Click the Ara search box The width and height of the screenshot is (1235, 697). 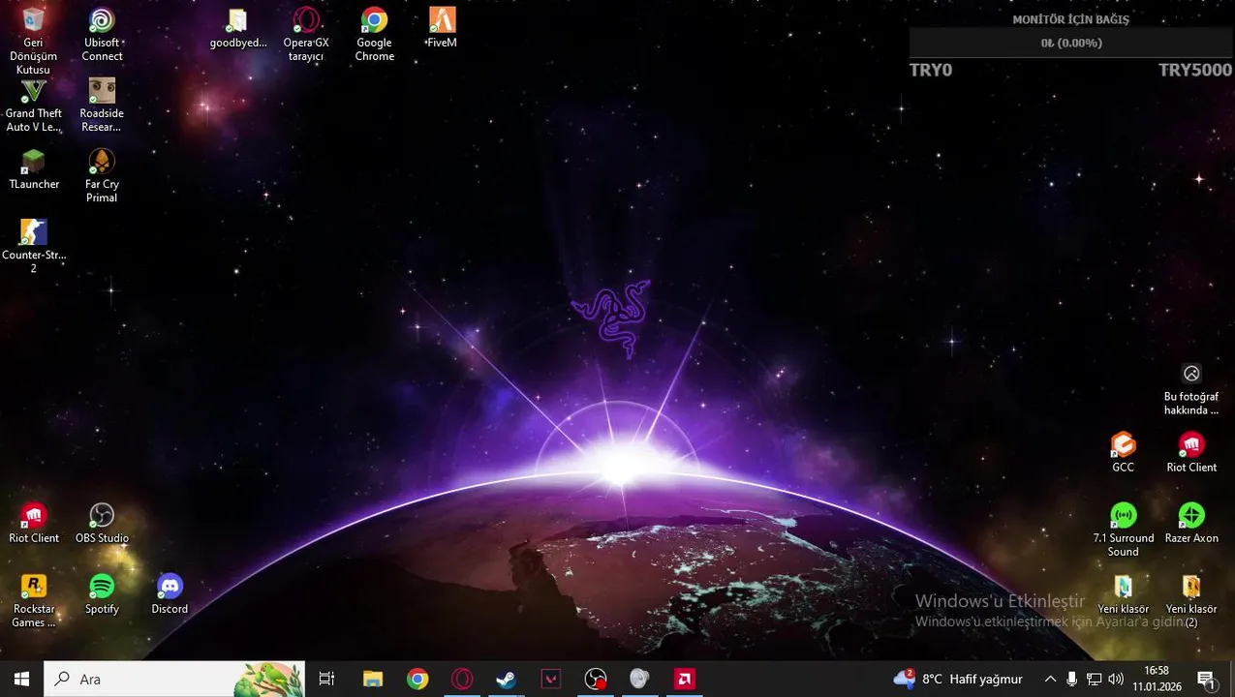click(x=174, y=679)
